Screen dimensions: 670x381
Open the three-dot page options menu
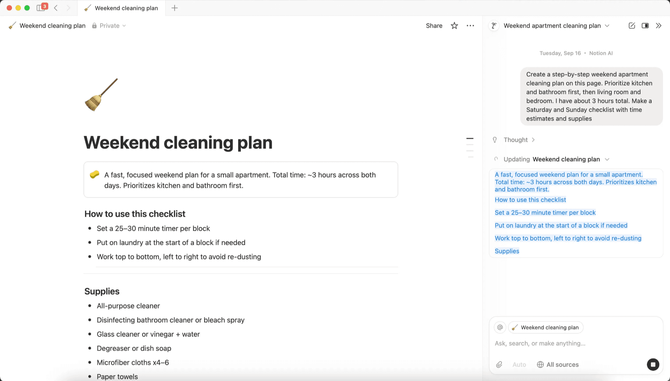pyautogui.click(x=470, y=26)
